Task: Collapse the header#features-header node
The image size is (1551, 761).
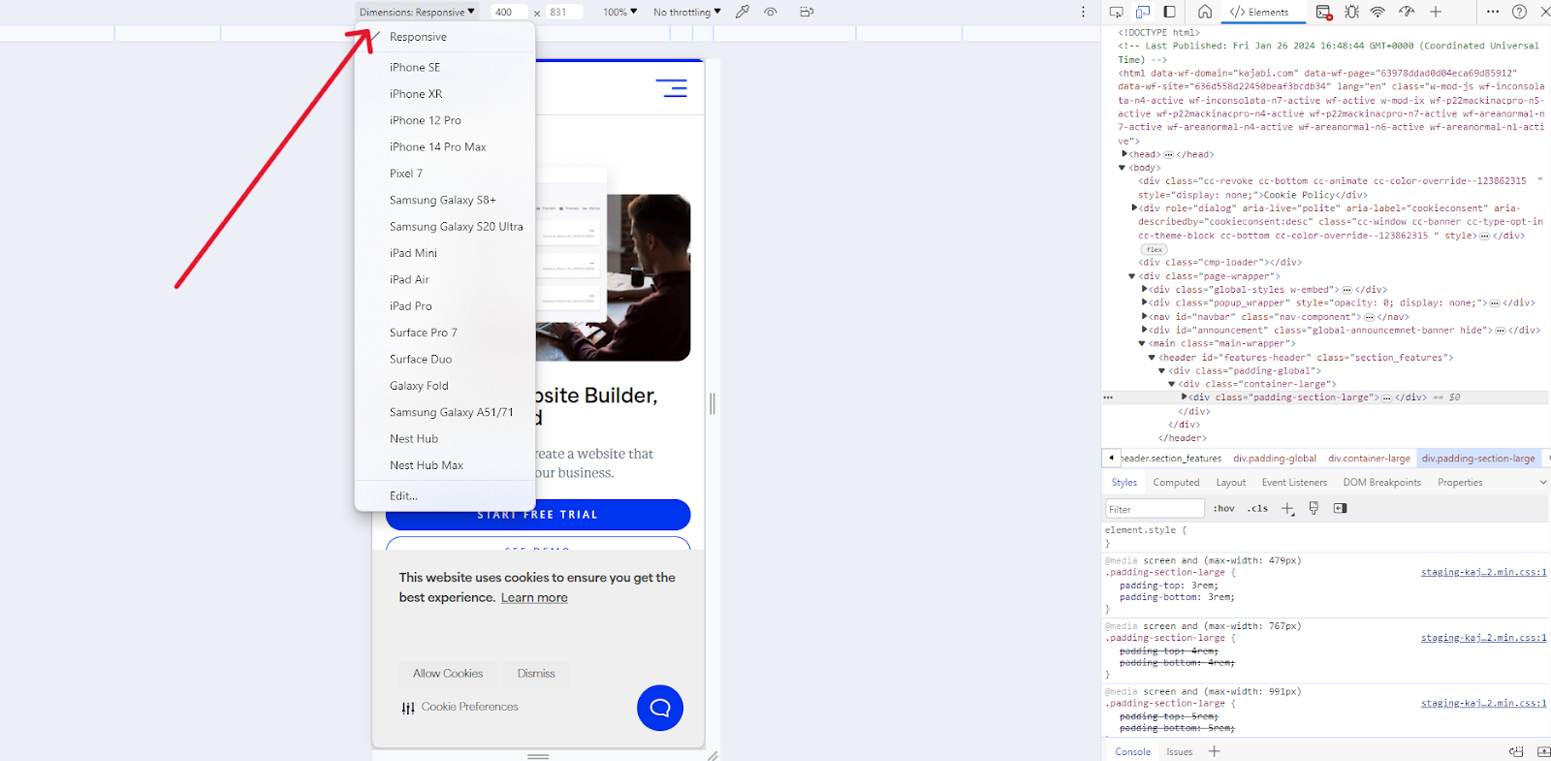Action: coord(1152,358)
